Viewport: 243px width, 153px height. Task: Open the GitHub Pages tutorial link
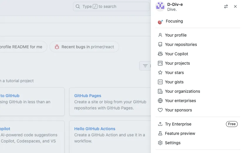(88, 96)
